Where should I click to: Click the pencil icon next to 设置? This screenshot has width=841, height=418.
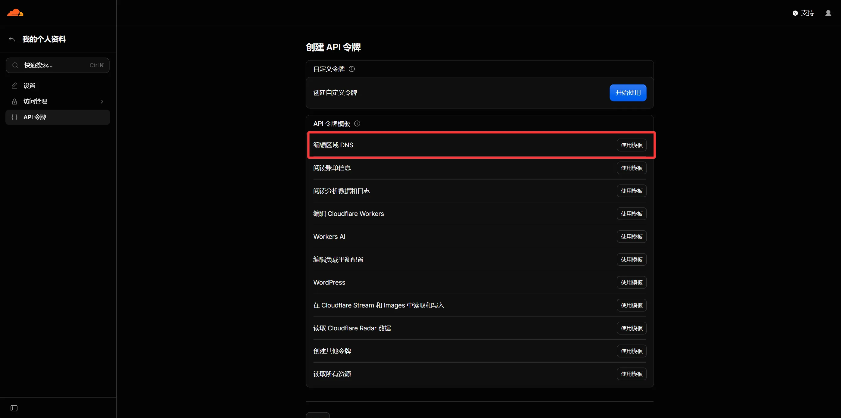tap(14, 86)
